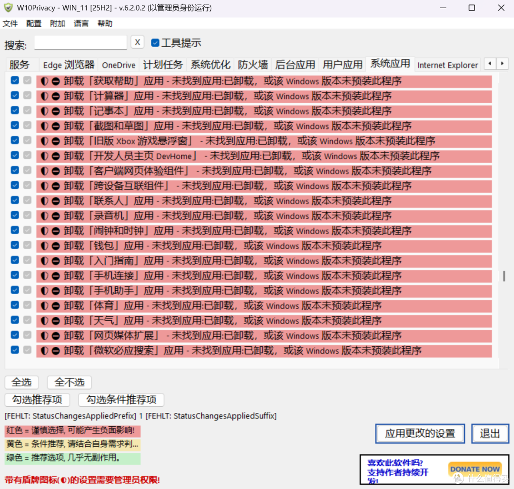Uncheck the blue checkbox for 获取帮助

click(15, 80)
